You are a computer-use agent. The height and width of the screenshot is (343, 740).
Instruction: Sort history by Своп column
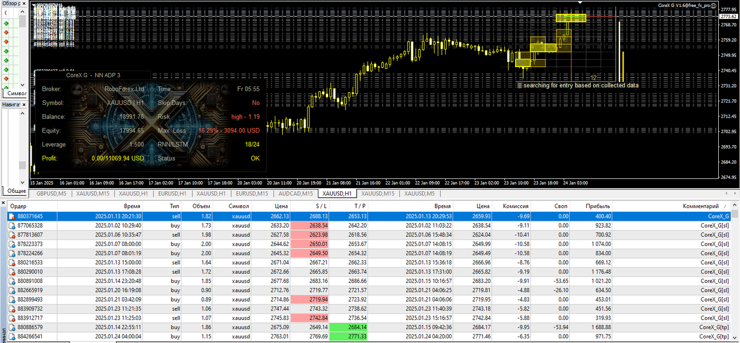551,206
